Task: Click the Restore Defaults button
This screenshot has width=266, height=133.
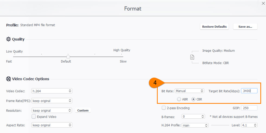Action: [x=214, y=27]
